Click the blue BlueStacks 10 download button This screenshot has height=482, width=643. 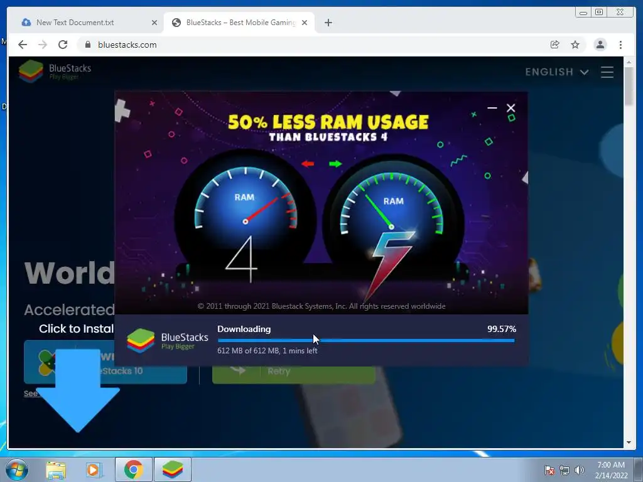[105, 362]
